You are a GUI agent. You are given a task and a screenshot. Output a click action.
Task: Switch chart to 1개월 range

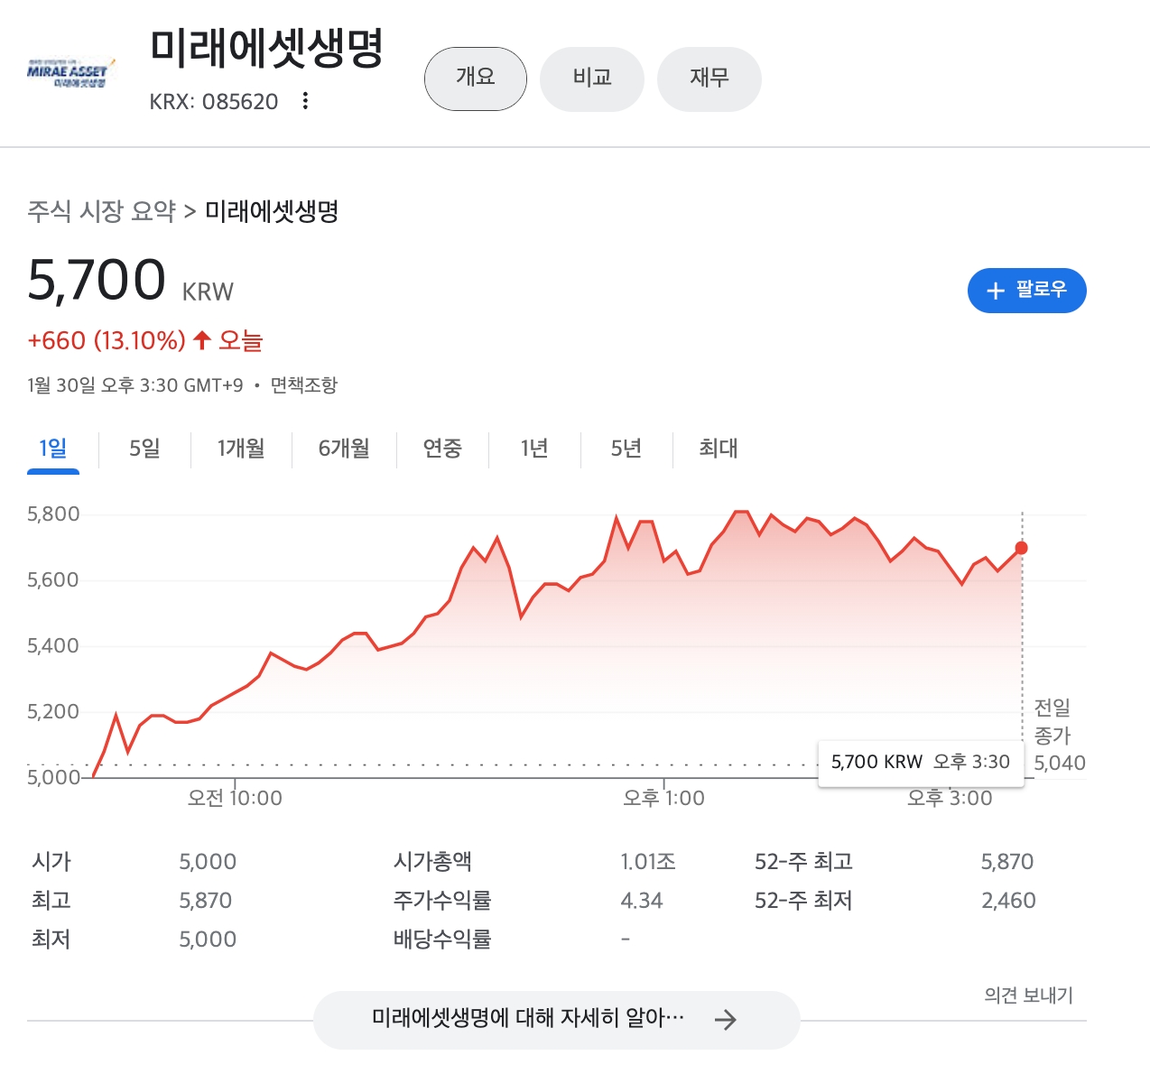tap(241, 449)
